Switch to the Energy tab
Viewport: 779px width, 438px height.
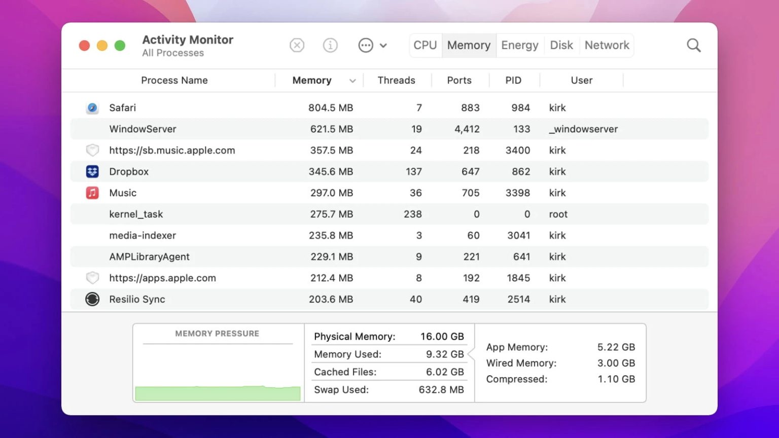click(x=519, y=45)
